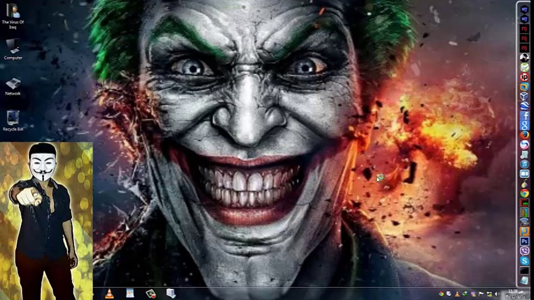Launch Photoshop from the side dock
The width and height of the screenshot is (534, 300).
point(524,241)
